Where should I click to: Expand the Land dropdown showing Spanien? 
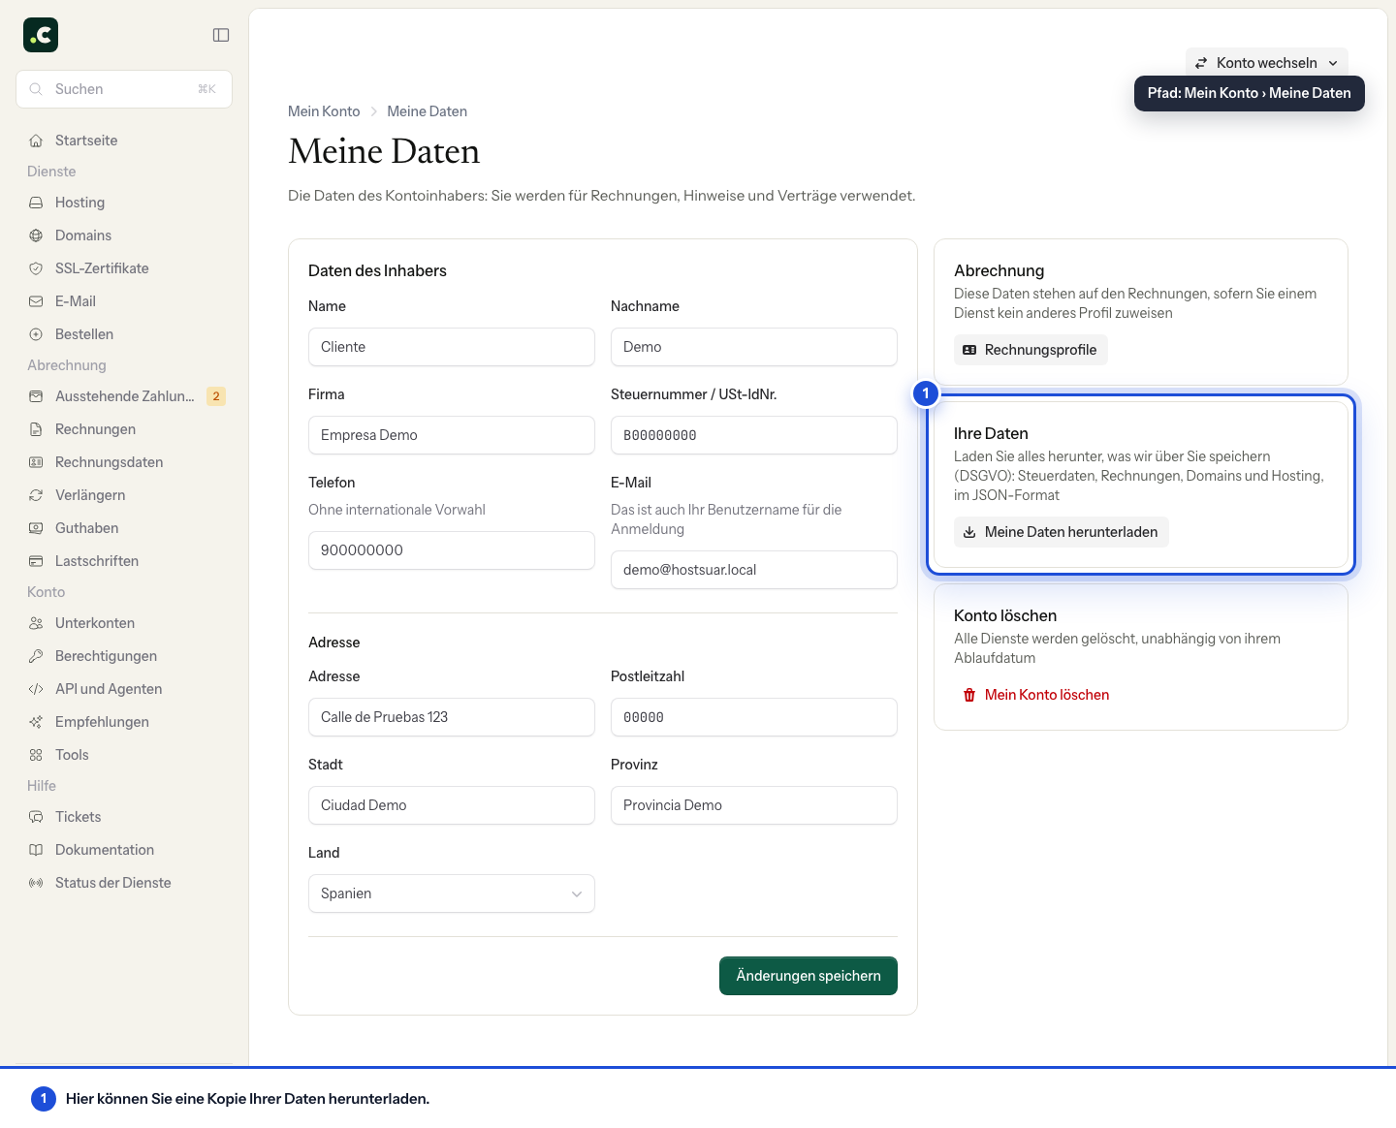[x=452, y=893]
